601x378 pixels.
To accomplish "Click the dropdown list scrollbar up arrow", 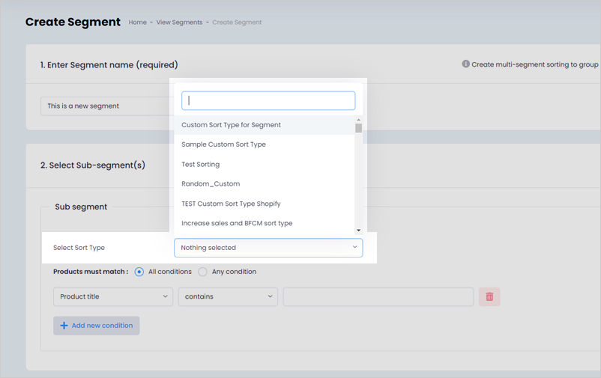I will point(359,120).
